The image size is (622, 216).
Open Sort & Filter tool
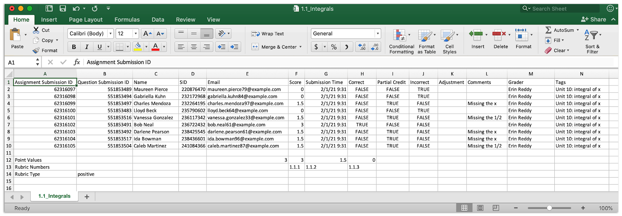click(x=592, y=36)
